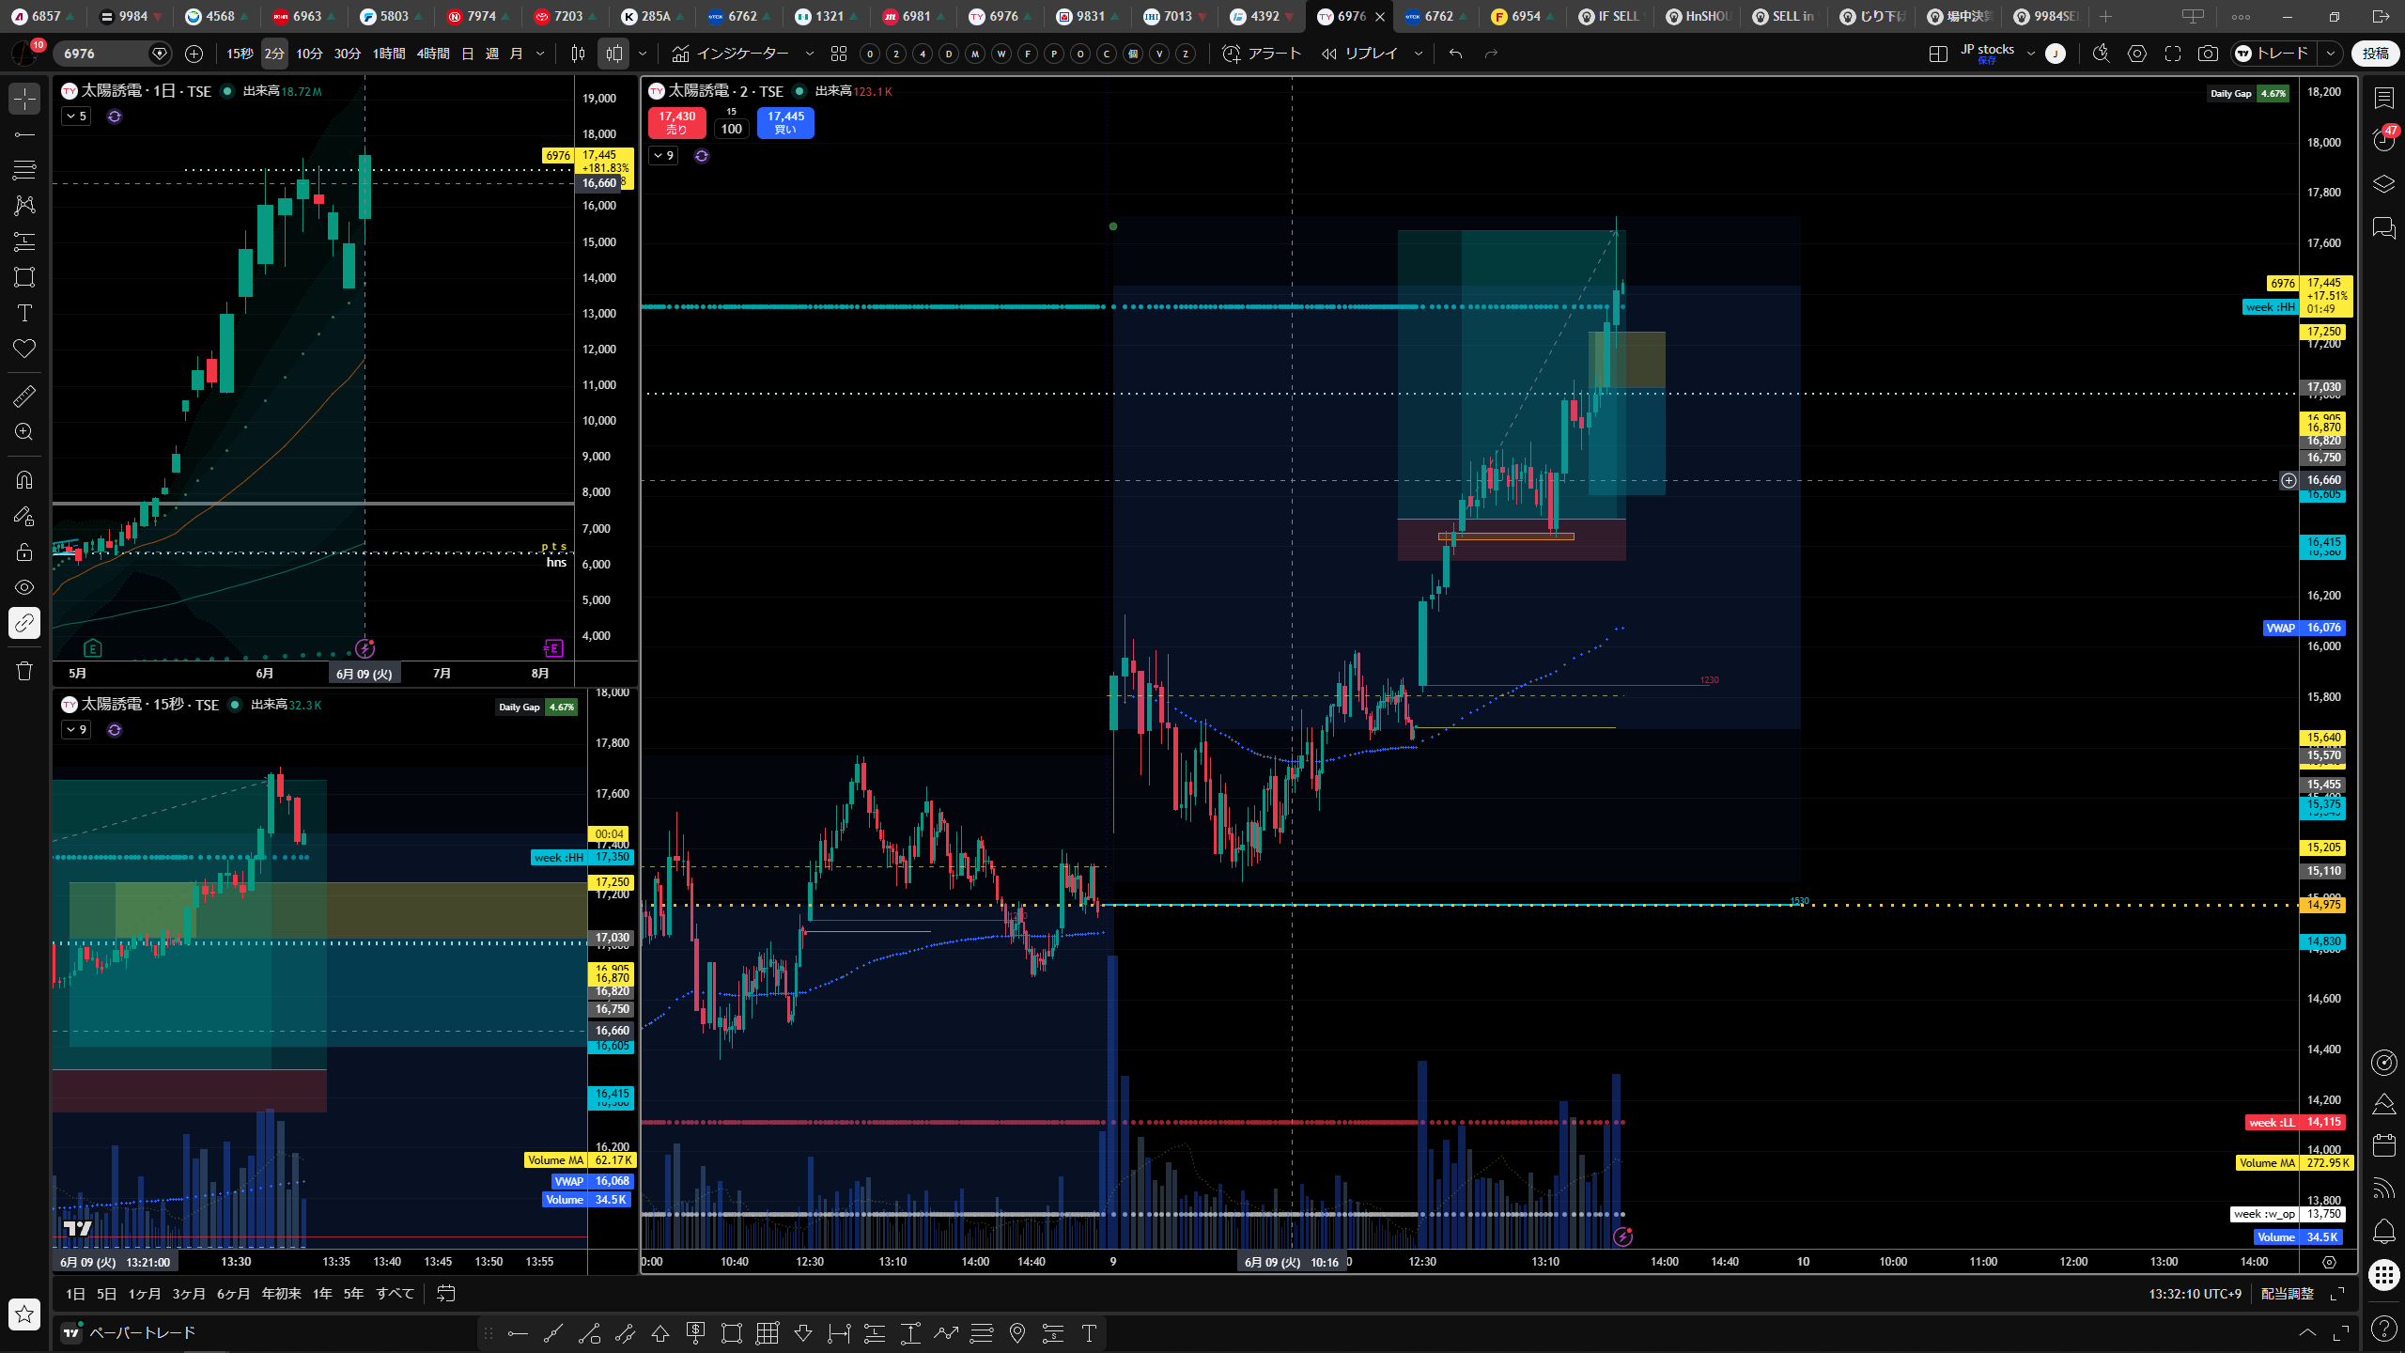Expand the JP stocks layout dropdown
Viewport: 2405px width, 1353px height.
point(2030,54)
